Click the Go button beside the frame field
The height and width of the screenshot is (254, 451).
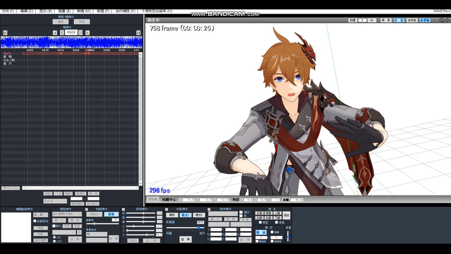click(372, 20)
